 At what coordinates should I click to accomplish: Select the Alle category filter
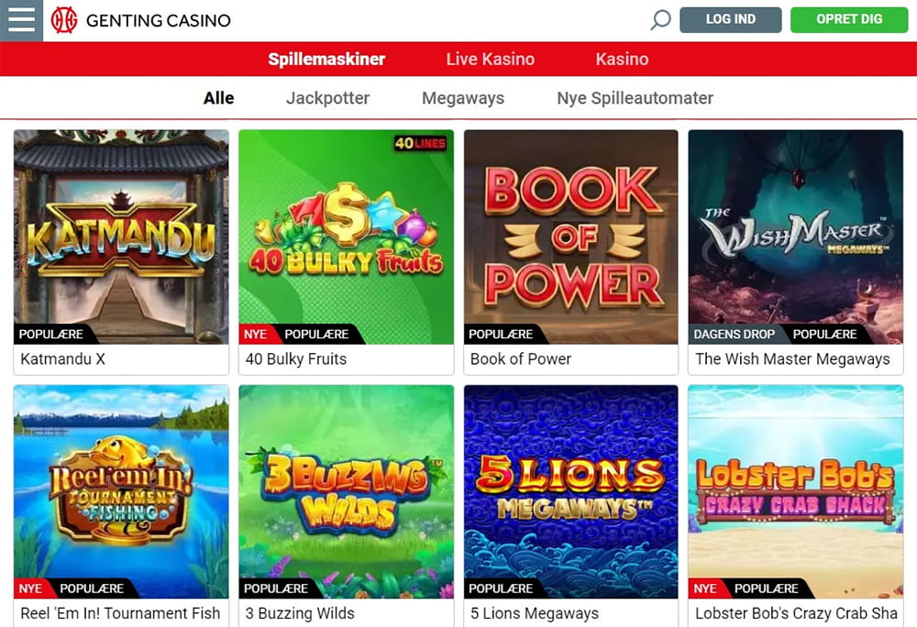[219, 98]
